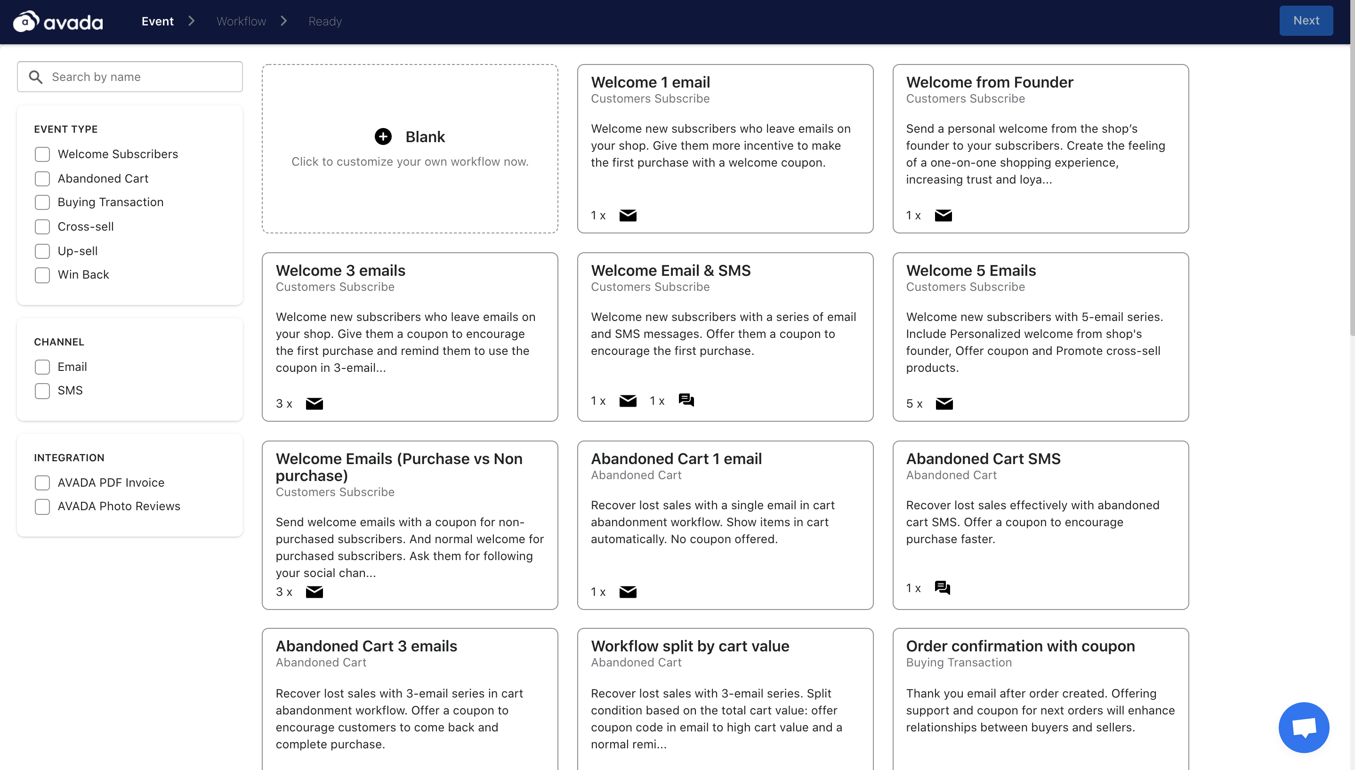Click chevron arrow after Event step
Viewport: 1355px width, 770px height.
tap(192, 21)
